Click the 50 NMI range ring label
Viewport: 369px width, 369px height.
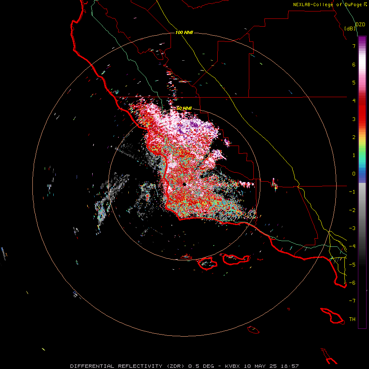point(184,108)
